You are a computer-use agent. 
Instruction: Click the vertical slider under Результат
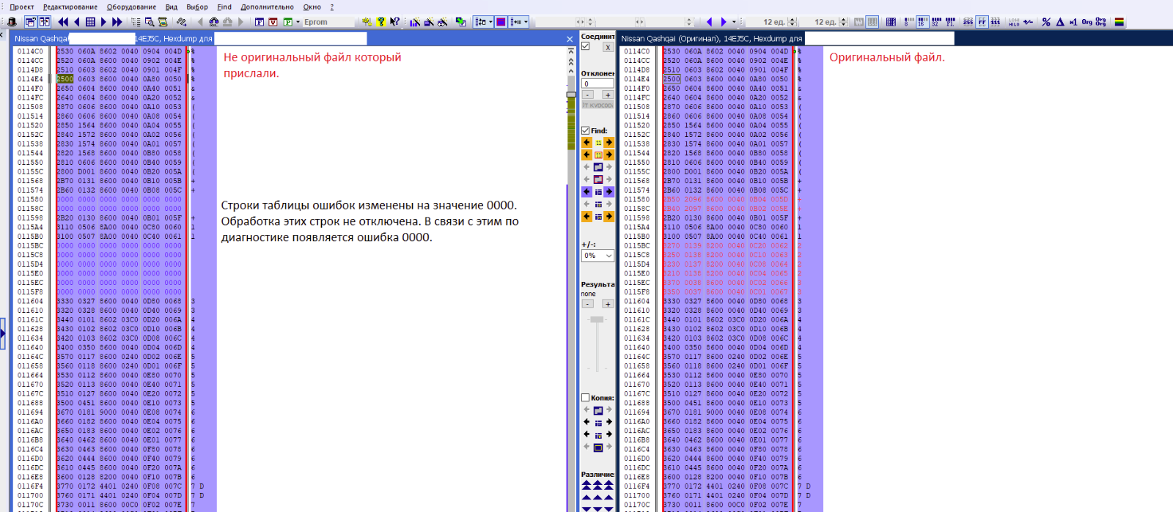coord(597,344)
